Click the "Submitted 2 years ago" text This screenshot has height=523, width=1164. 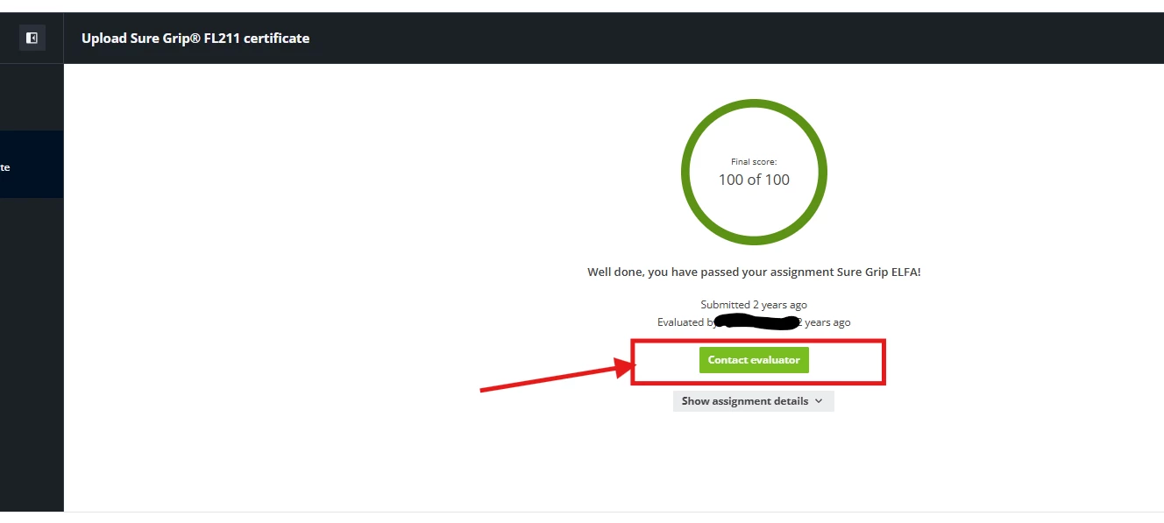tap(754, 305)
